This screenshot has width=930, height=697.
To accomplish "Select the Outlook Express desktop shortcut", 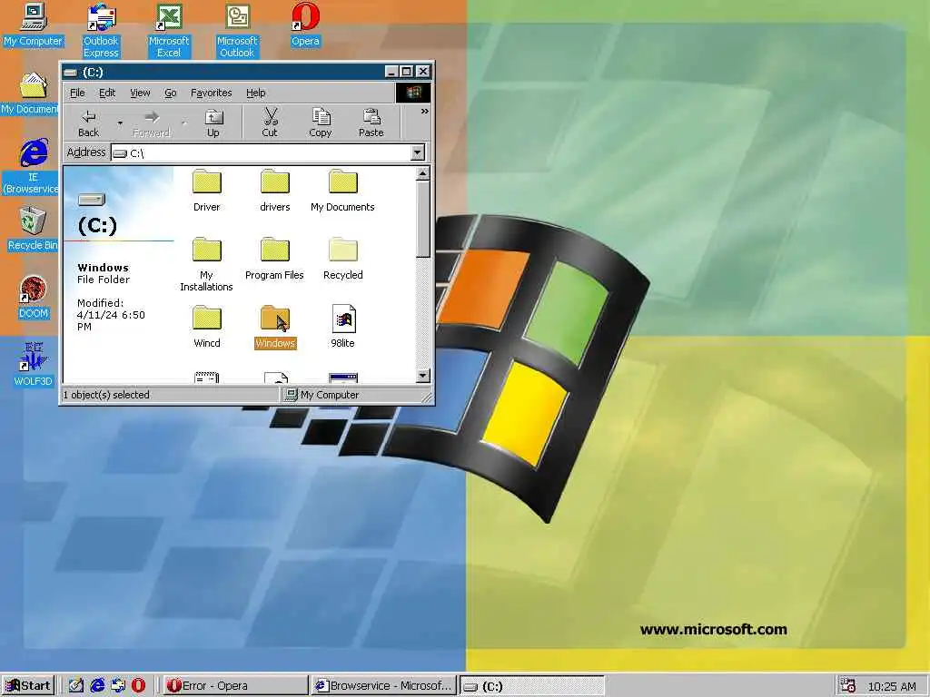I will [x=101, y=30].
